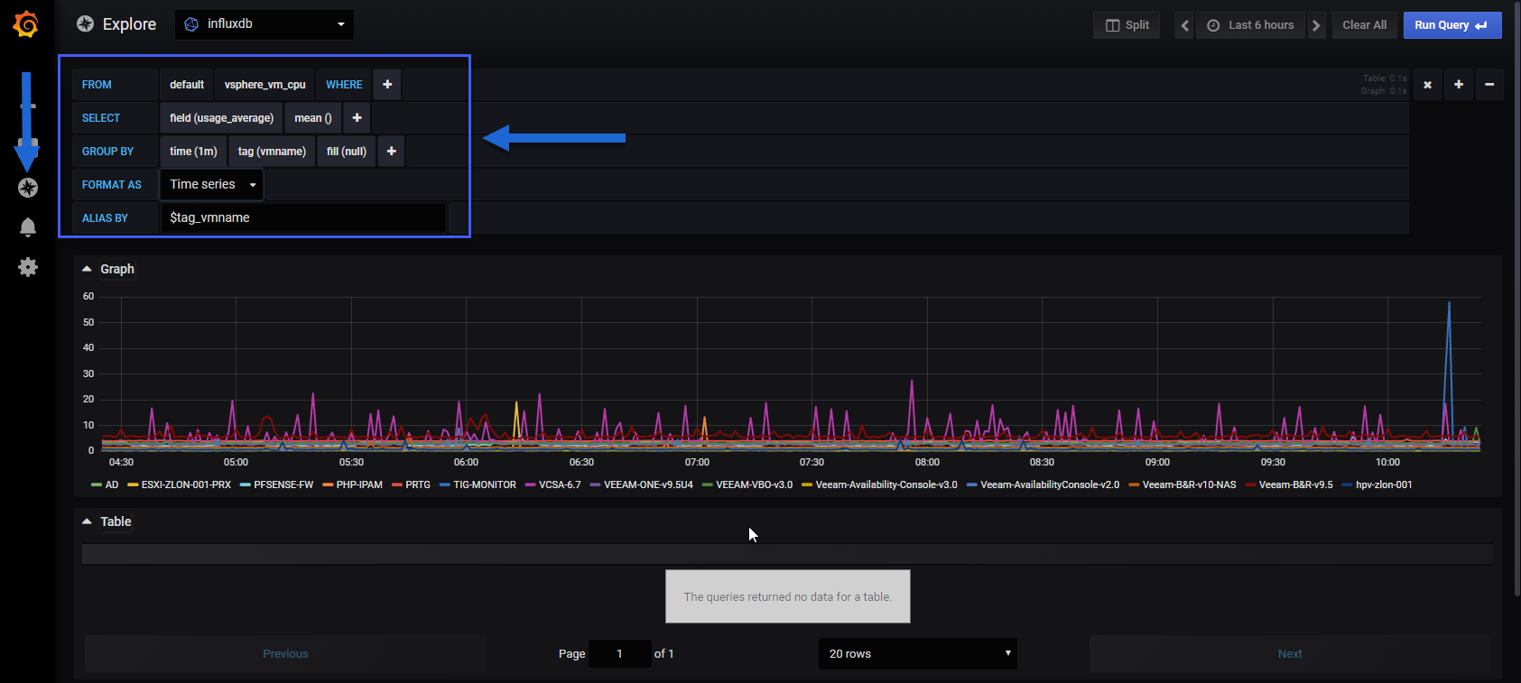This screenshot has width=1521, height=683.
Task: Edit the field (usage_average) segment
Action: tap(221, 118)
